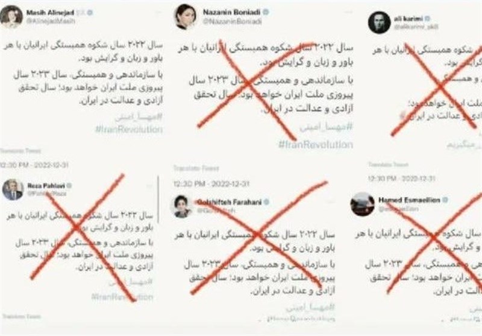Viewport: 482px width, 336px height.
Task: Click the 12:30 PM timestamp under Boniadi's tweet
Action: 211,184
